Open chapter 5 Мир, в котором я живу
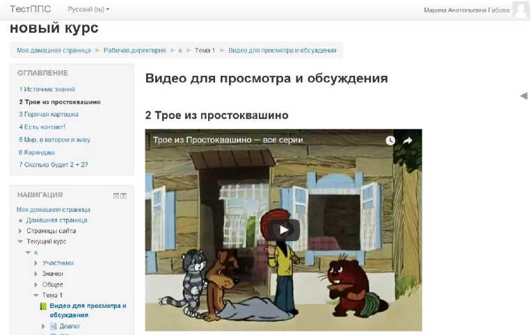This screenshot has height=335, width=531. click(x=54, y=140)
